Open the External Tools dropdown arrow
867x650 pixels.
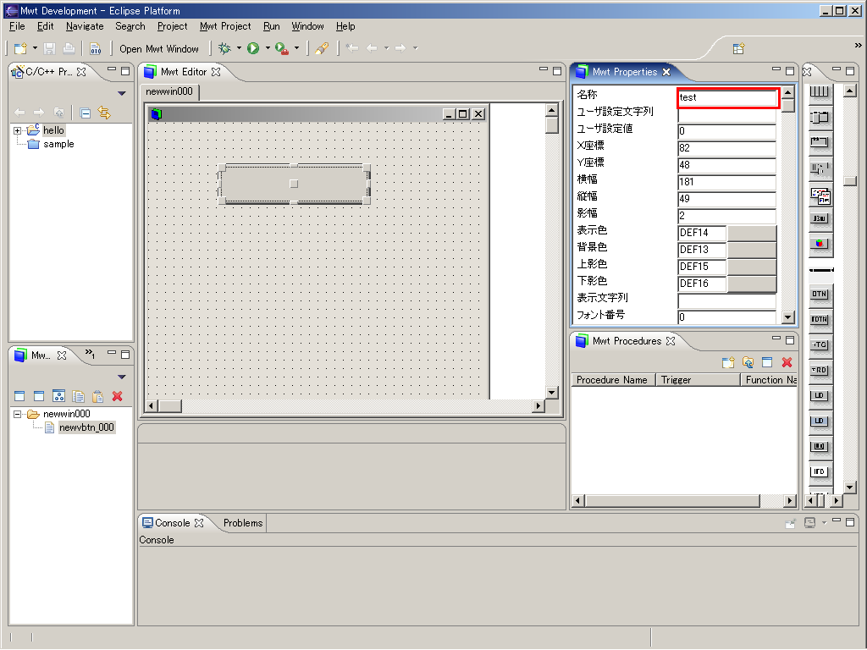[x=296, y=48]
